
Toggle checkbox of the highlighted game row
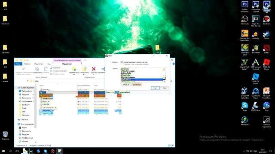coord(122,80)
